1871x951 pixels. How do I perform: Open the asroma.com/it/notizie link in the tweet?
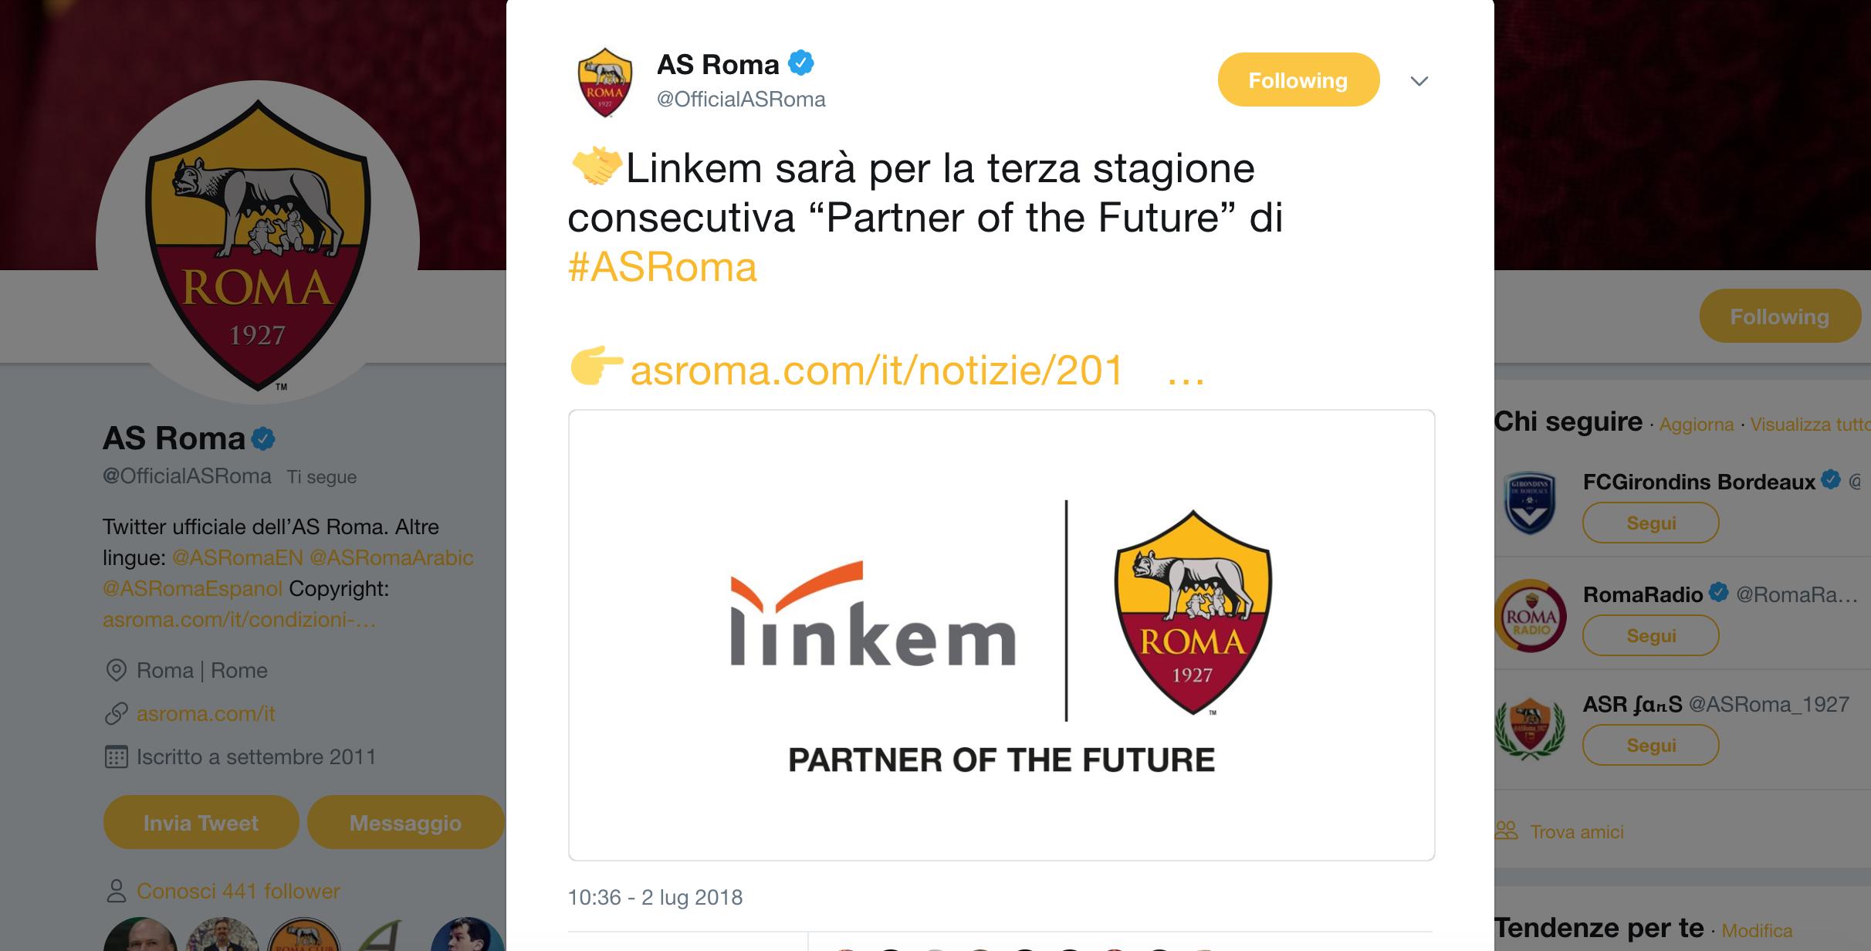point(877,371)
